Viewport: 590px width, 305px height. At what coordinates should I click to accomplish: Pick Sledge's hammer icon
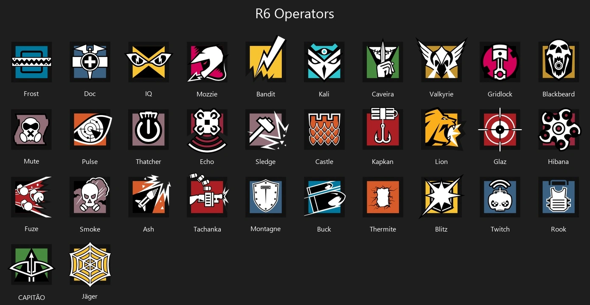267,130
